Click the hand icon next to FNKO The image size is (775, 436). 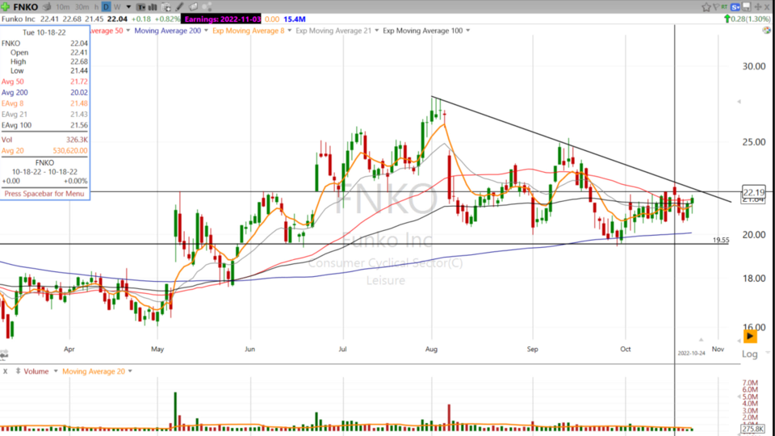point(47,7)
